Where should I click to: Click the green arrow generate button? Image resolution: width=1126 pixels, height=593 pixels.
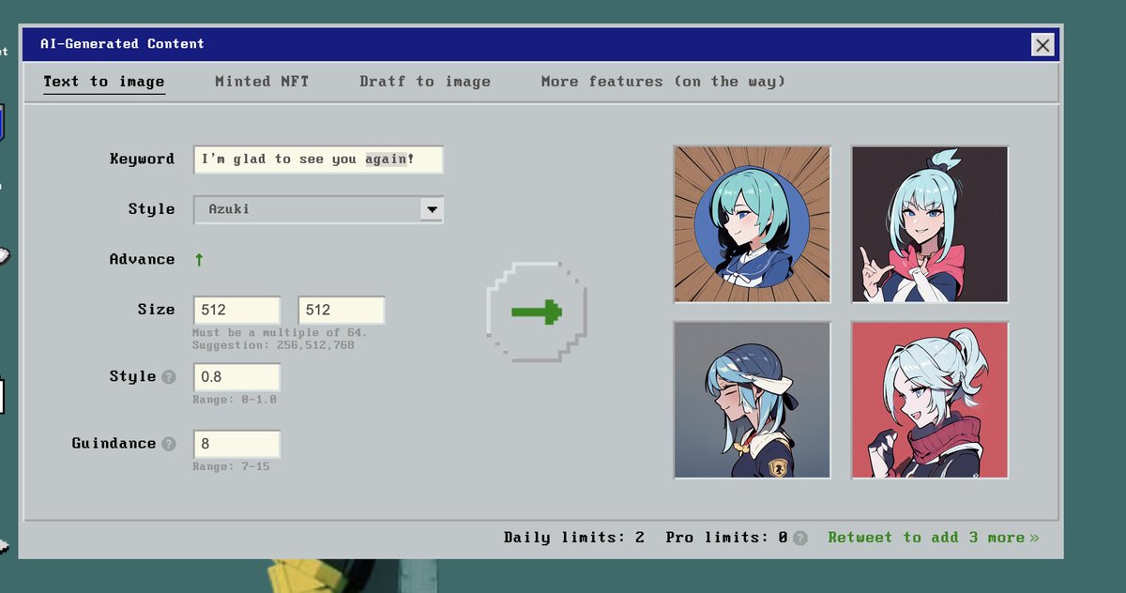point(537,312)
